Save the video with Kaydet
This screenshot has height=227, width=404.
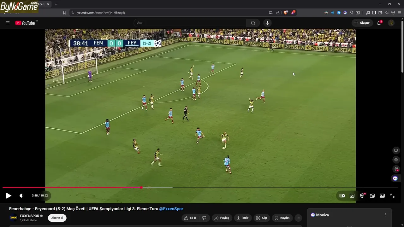[x=282, y=218]
